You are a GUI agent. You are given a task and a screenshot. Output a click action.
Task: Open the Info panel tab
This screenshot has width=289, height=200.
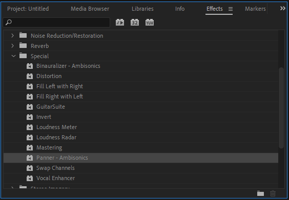coord(180,9)
